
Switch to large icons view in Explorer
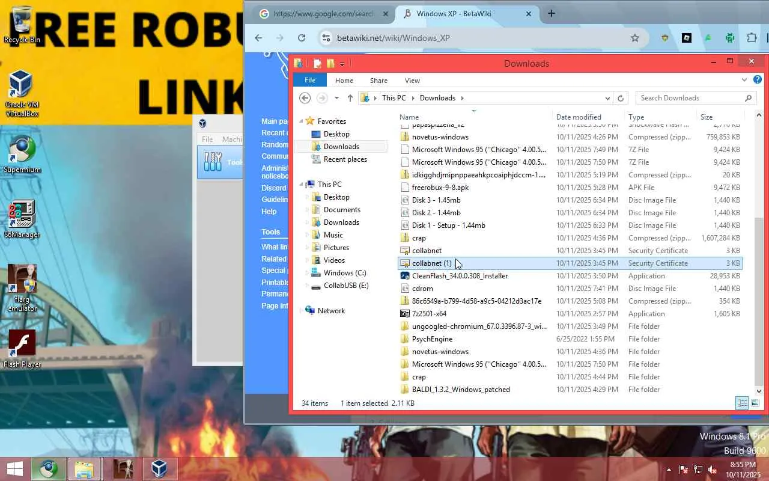(x=755, y=403)
